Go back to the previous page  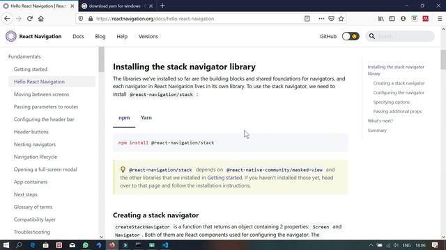coord(7,19)
